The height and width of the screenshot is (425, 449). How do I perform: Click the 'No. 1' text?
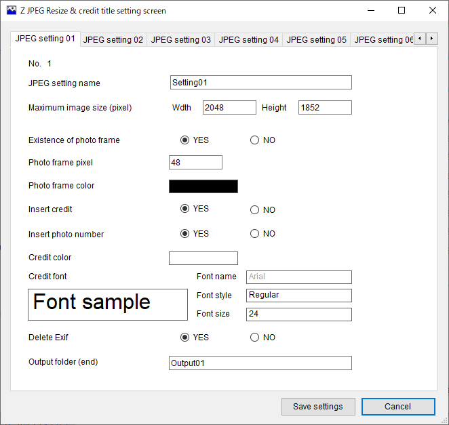[40, 64]
